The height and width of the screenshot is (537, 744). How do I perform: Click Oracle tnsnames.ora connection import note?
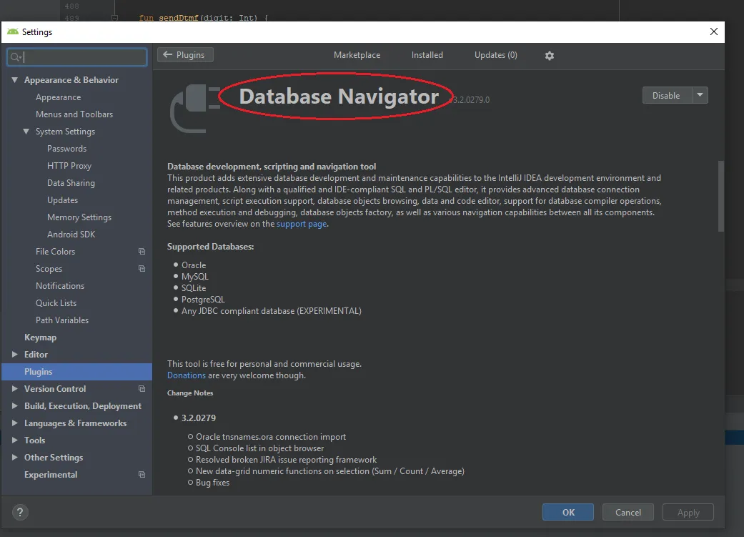271,436
